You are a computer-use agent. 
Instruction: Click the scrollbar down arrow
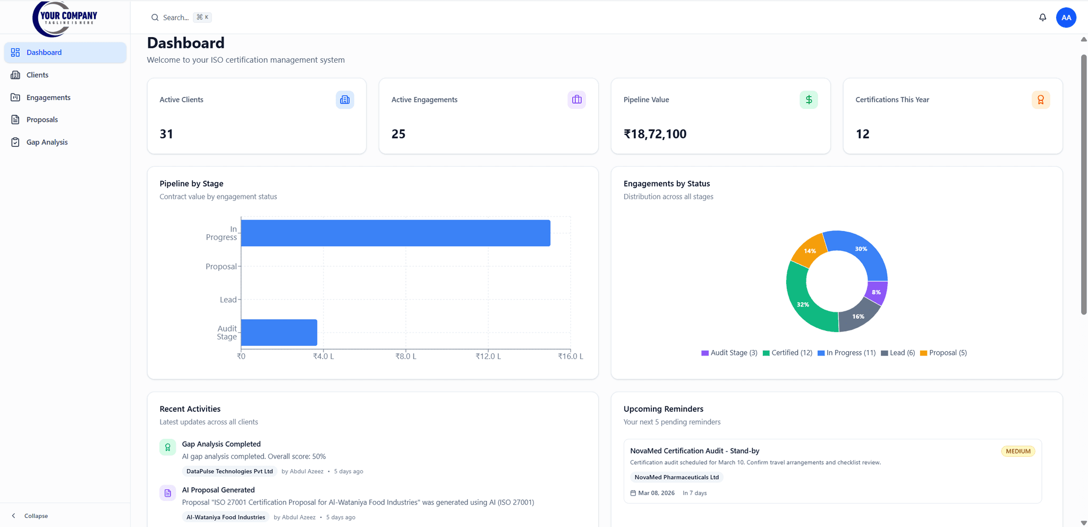tap(1084, 523)
